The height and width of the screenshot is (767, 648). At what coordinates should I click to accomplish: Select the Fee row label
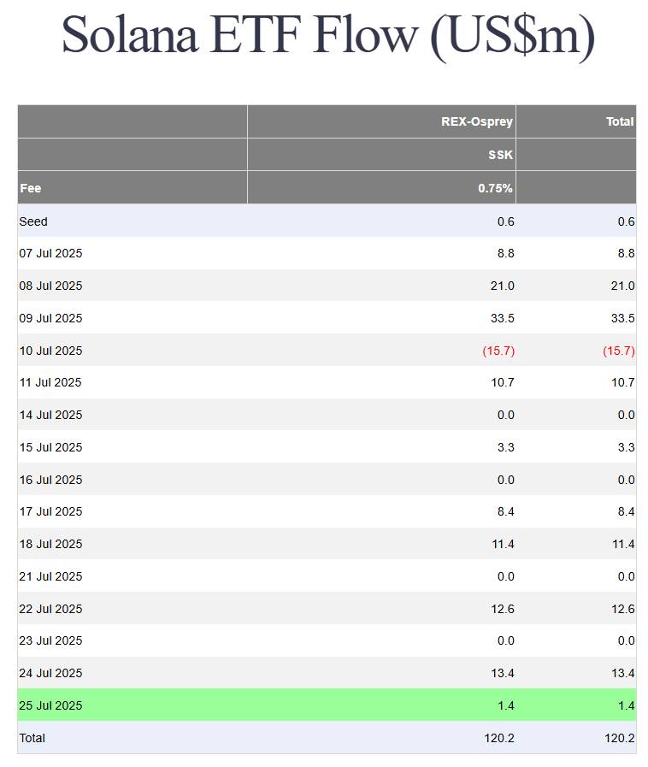point(30,188)
